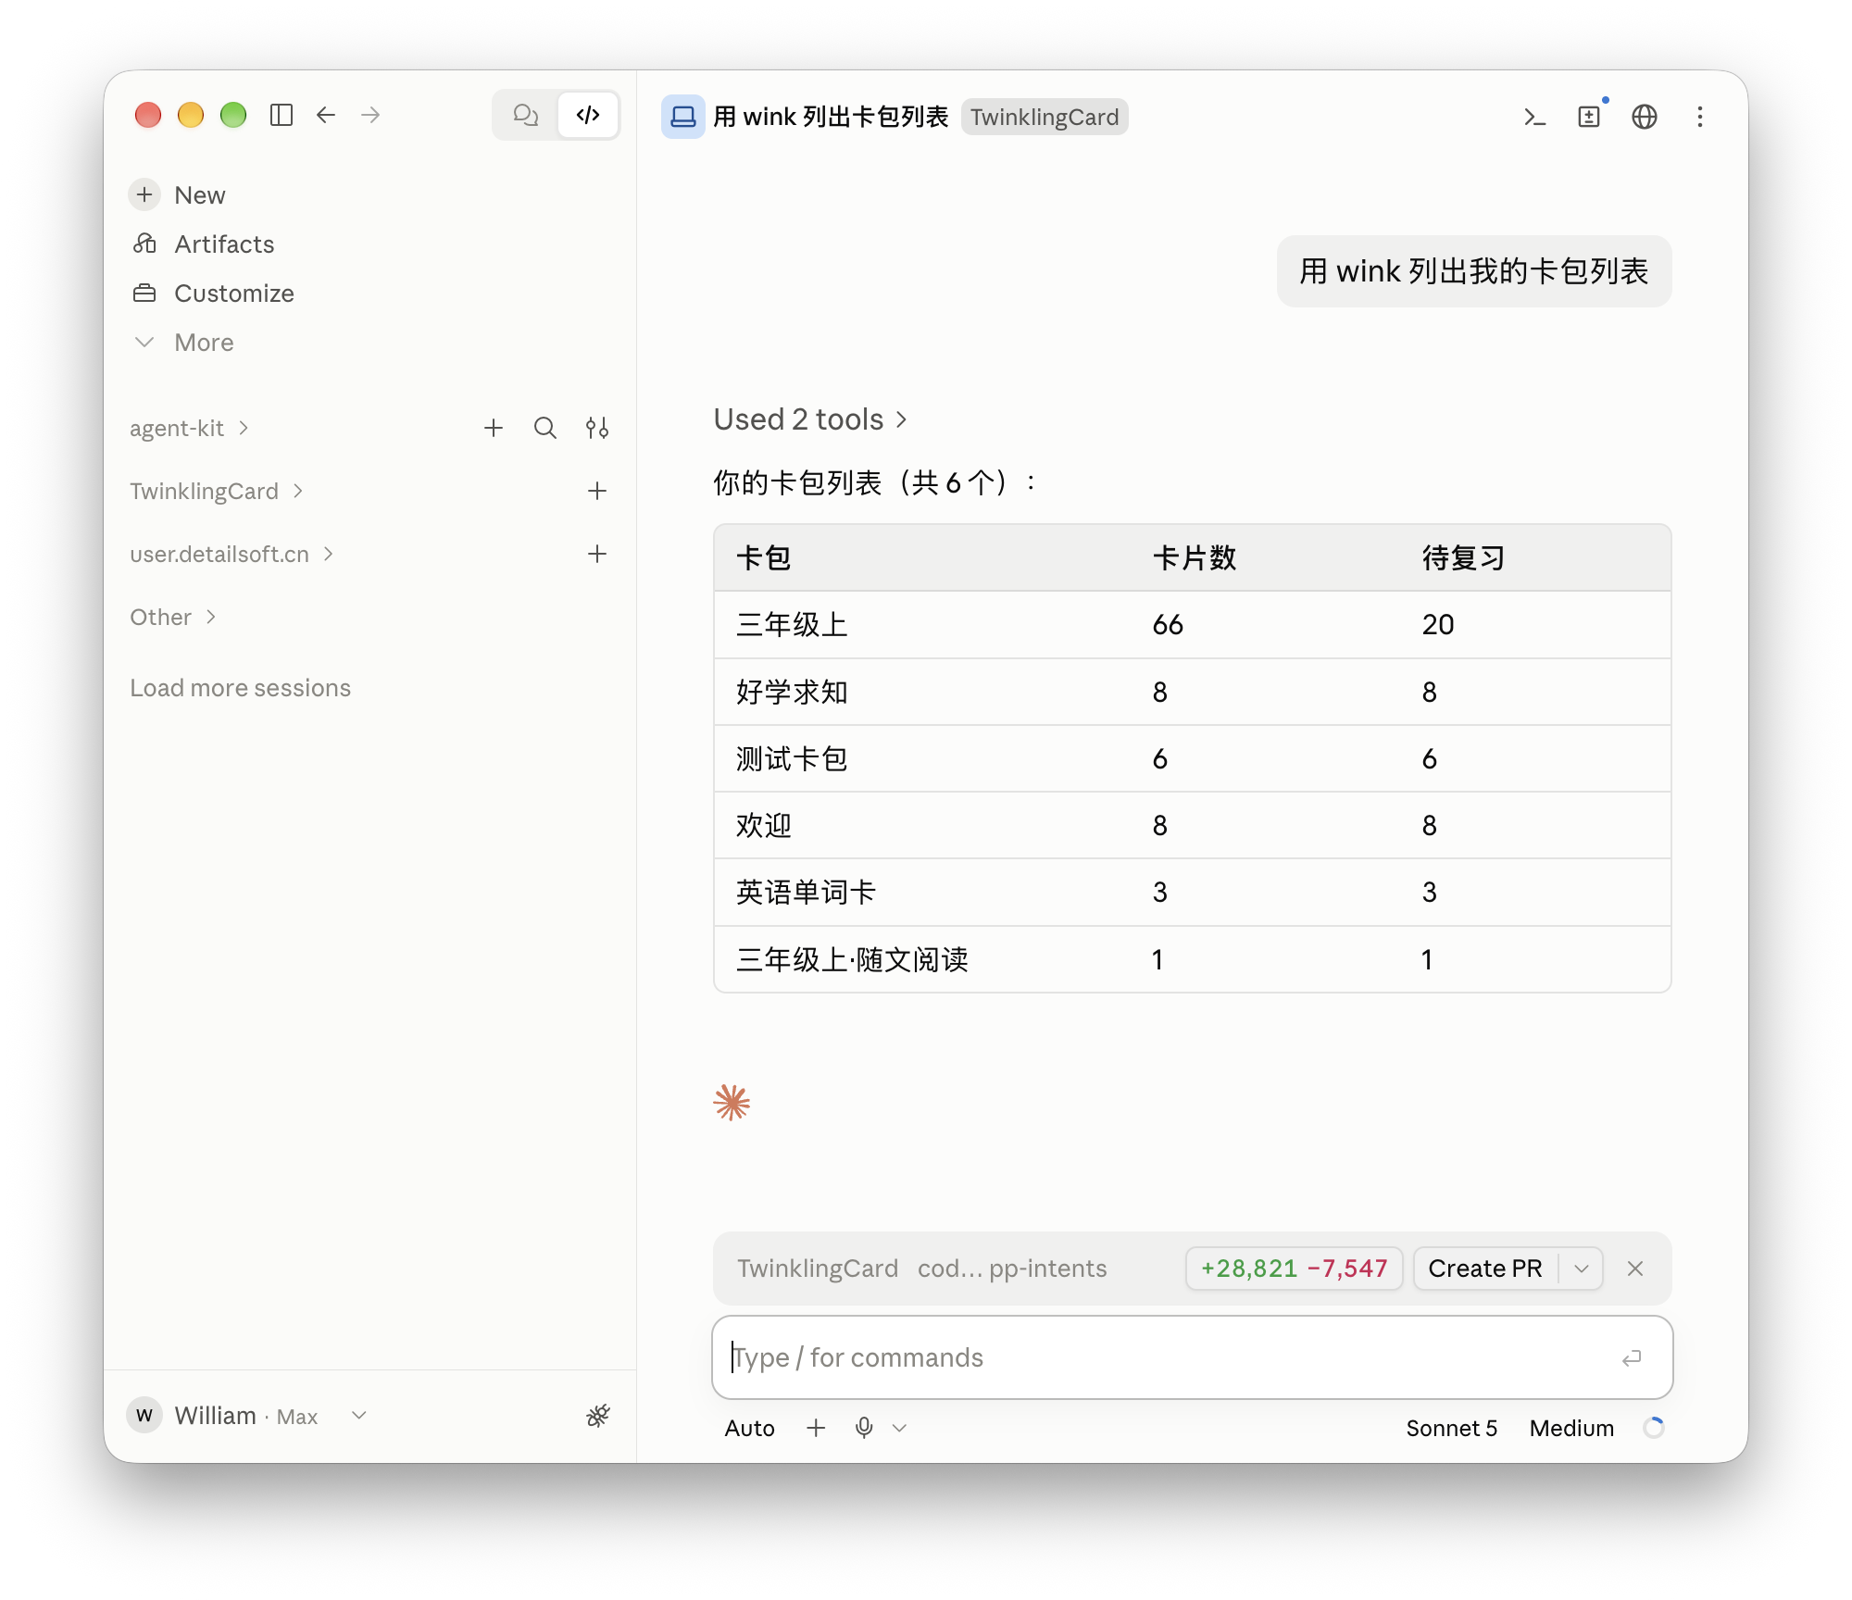Click the attach plus icon below input
Image resolution: width=1852 pixels, height=1600 pixels.
click(816, 1428)
